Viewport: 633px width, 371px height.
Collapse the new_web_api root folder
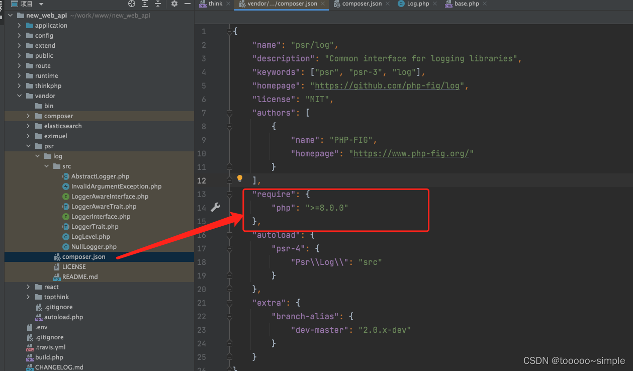[x=11, y=16]
